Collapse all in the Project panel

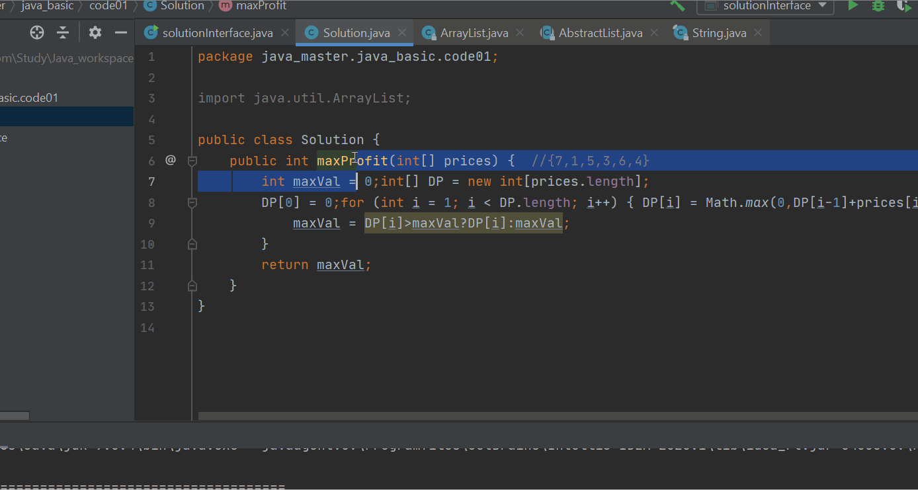click(x=63, y=32)
